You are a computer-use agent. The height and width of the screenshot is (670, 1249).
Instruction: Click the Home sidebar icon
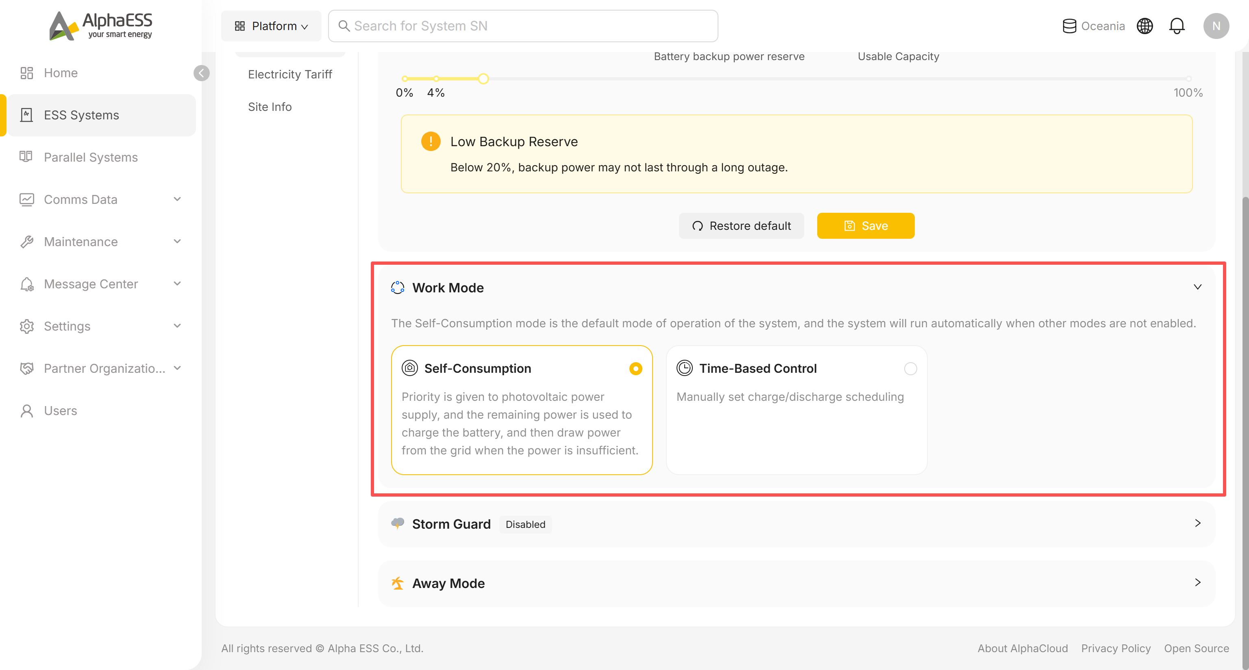27,73
